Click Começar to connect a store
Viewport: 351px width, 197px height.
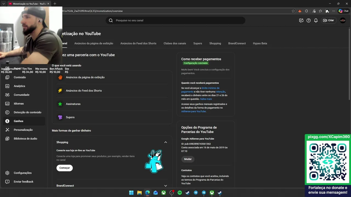pos(65,168)
